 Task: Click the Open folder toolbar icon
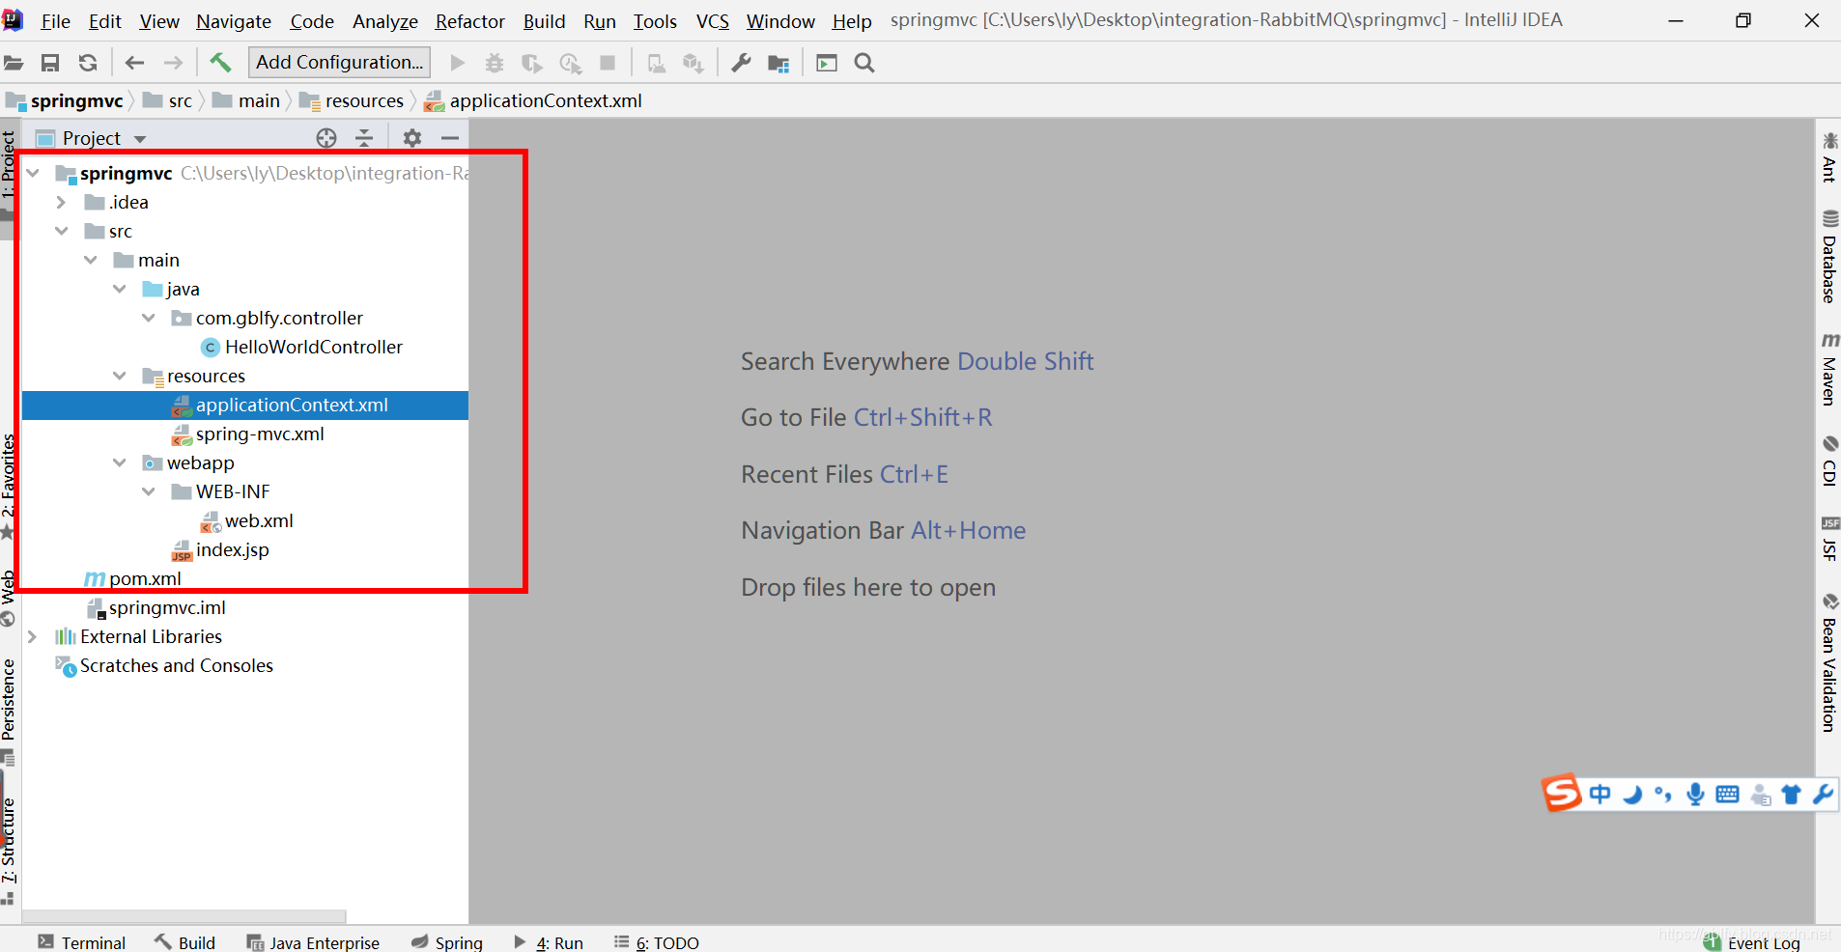(14, 63)
